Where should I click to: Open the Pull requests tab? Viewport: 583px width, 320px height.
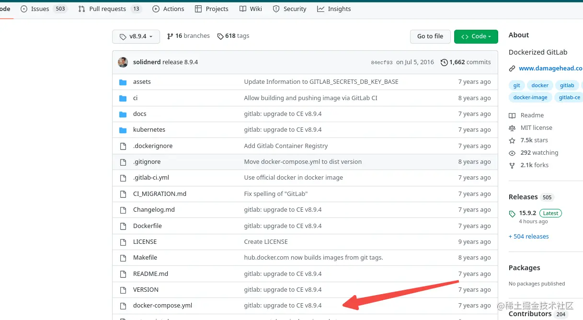(x=110, y=9)
